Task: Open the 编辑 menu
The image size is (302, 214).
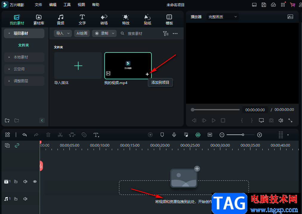Action: pos(52,5)
